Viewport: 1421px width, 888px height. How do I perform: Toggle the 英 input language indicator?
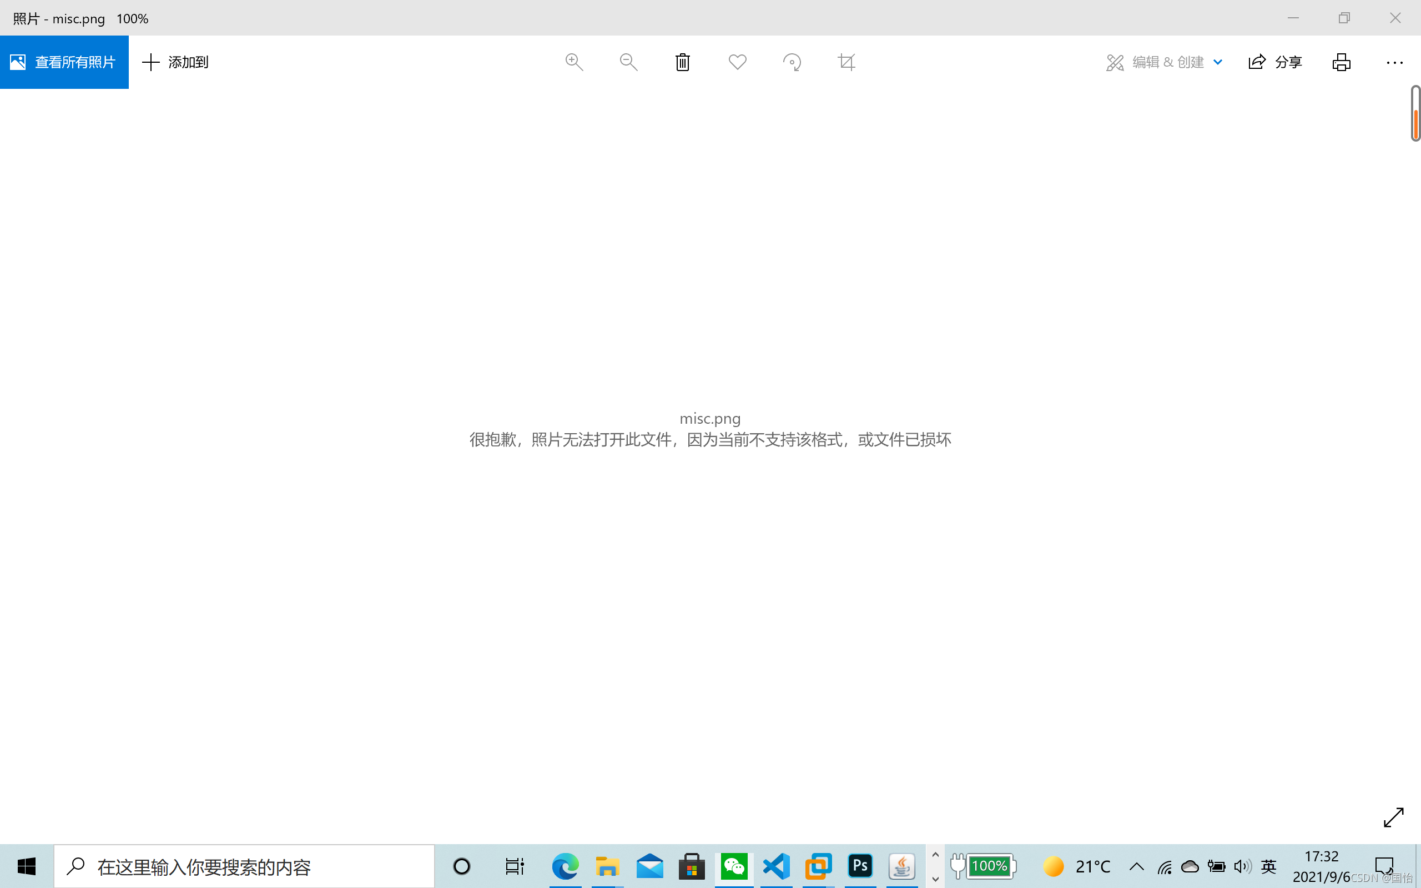1268,866
